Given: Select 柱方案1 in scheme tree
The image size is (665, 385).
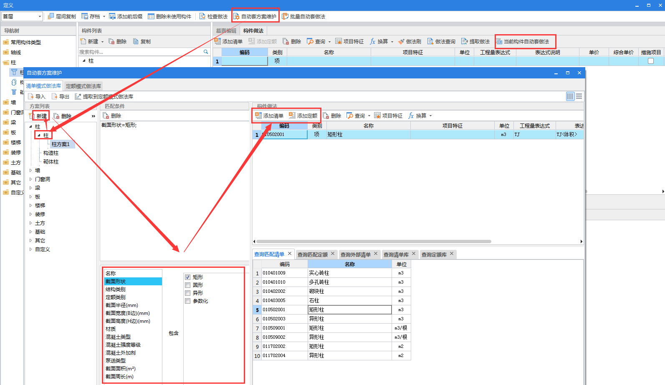Looking at the screenshot, I should tap(61, 144).
